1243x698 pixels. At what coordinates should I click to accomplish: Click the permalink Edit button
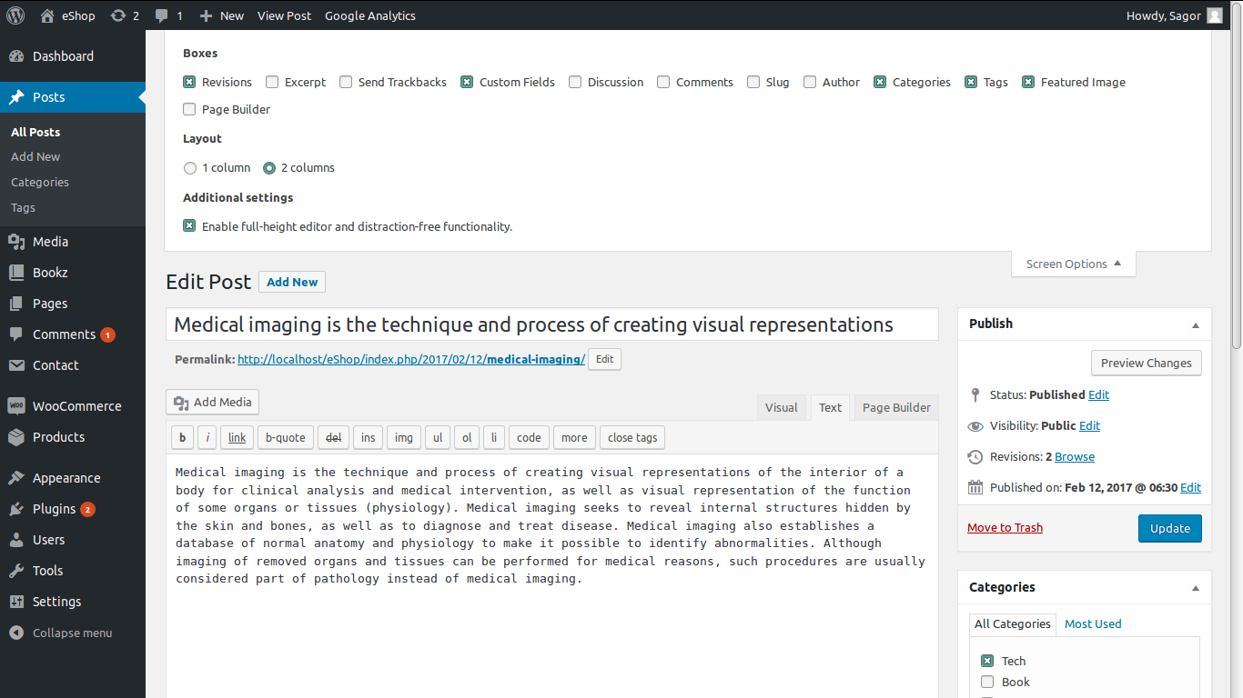point(604,360)
